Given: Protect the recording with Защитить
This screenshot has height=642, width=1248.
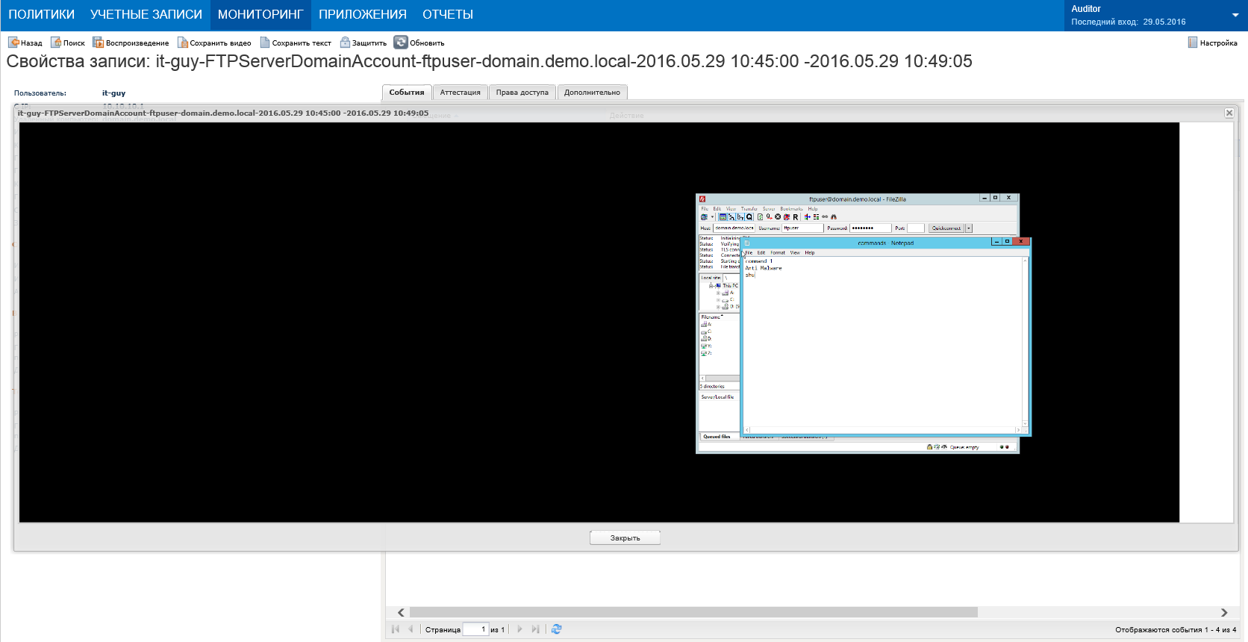Looking at the screenshot, I should coord(364,43).
